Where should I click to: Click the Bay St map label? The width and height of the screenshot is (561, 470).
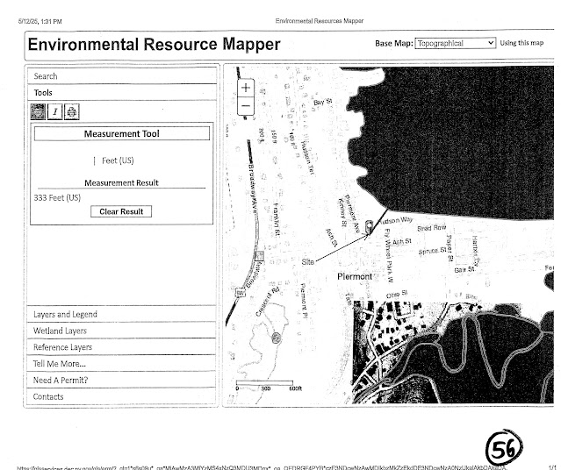pos(323,102)
